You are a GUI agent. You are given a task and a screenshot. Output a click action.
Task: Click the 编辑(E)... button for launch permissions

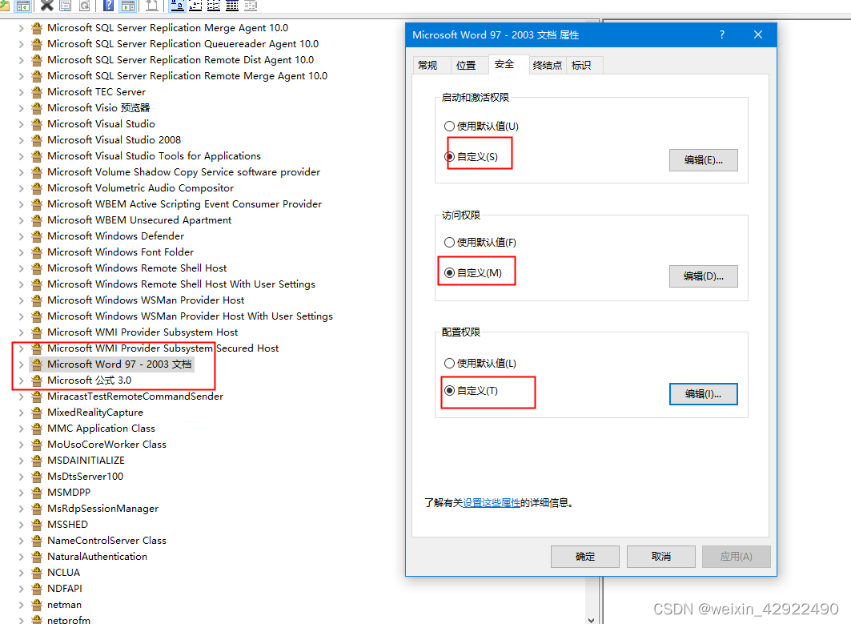click(703, 159)
